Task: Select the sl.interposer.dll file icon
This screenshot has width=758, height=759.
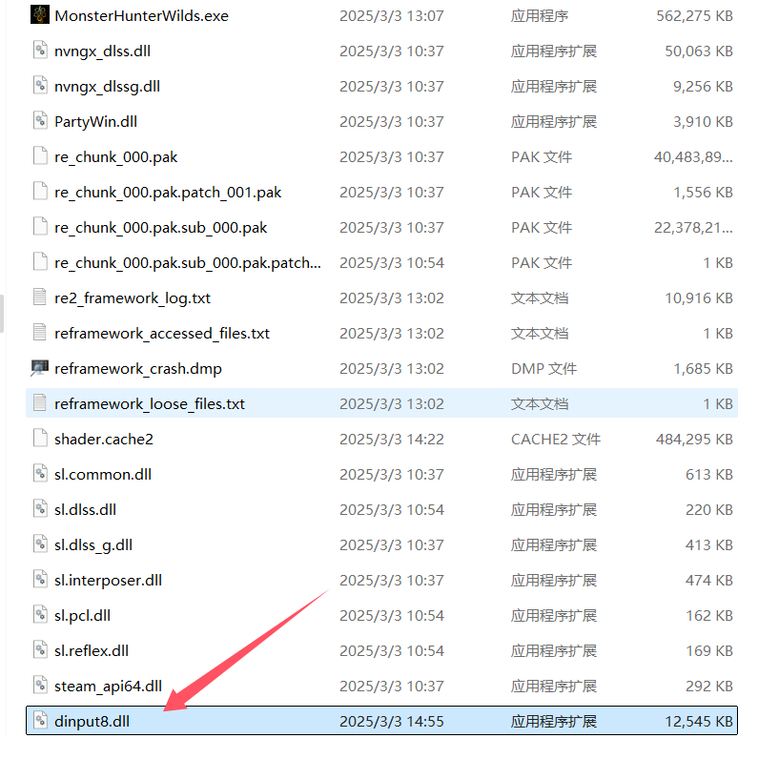Action: pyautogui.click(x=39, y=580)
